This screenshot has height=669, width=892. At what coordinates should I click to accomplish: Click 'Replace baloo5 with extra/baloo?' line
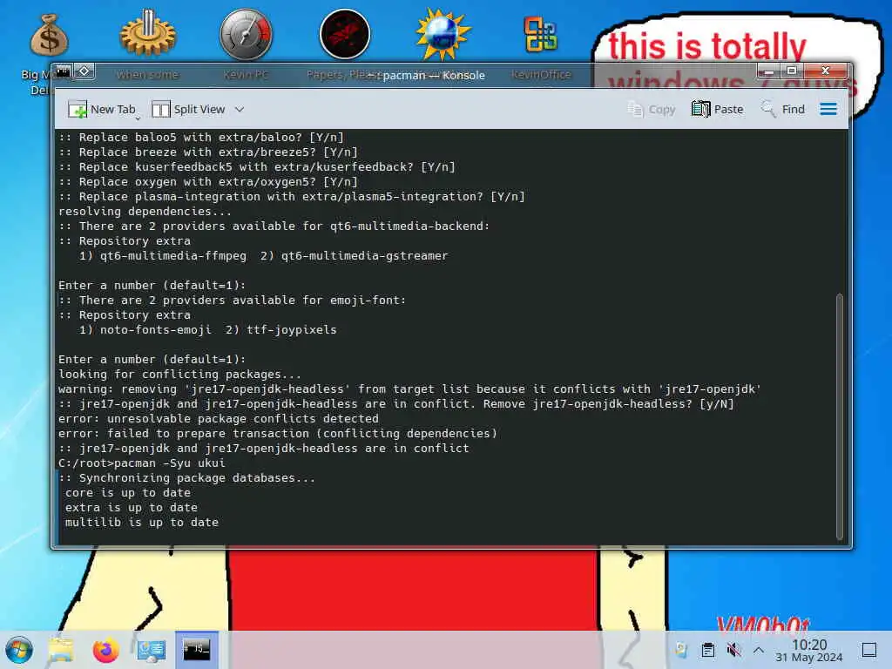click(x=201, y=138)
